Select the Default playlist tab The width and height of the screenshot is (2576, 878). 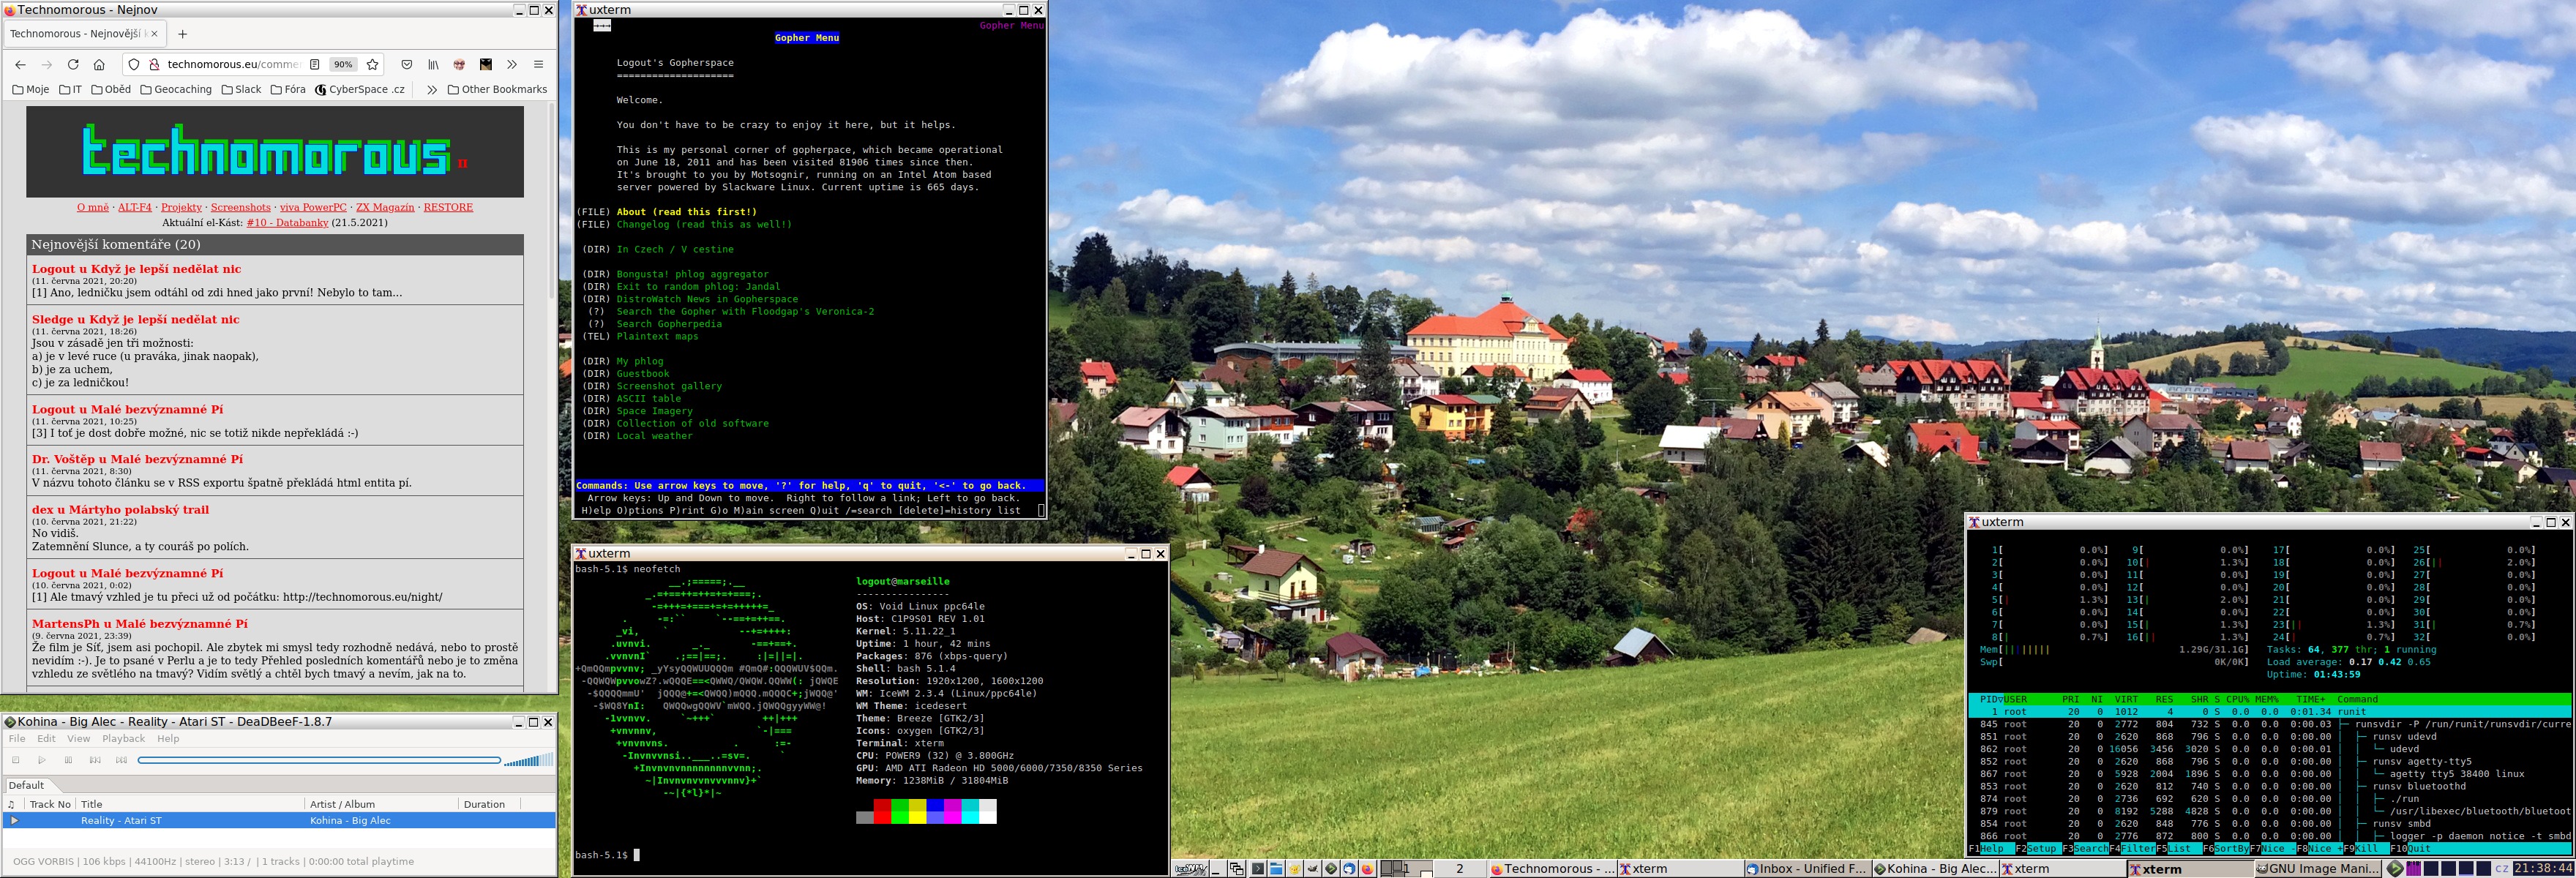pos(26,785)
